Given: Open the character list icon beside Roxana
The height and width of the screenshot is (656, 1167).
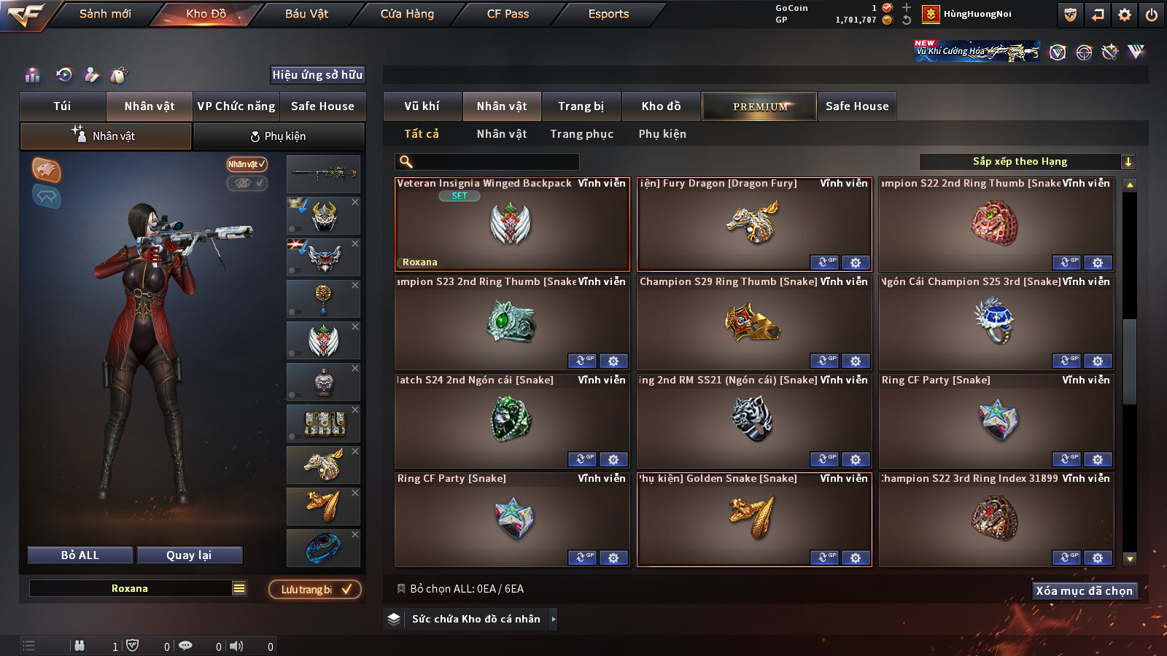Looking at the screenshot, I should (239, 588).
